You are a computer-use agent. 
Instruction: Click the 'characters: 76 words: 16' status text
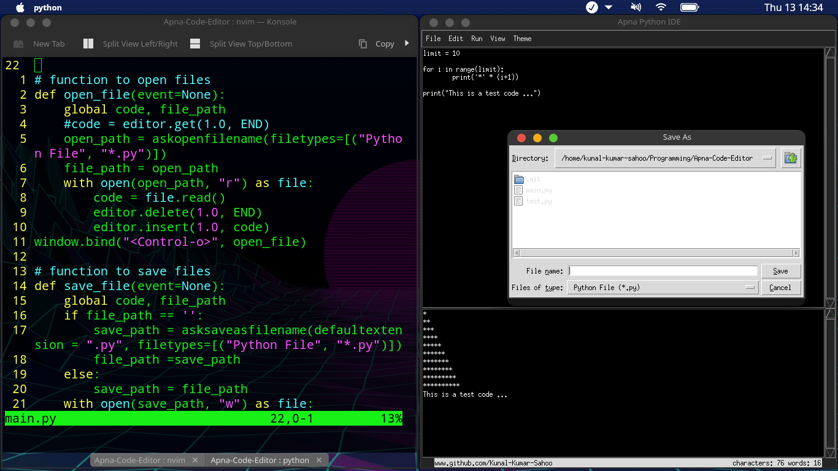tap(777, 463)
